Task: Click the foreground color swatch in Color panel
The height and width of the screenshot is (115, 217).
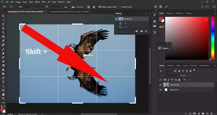Action: pyautogui.click(x=161, y=19)
